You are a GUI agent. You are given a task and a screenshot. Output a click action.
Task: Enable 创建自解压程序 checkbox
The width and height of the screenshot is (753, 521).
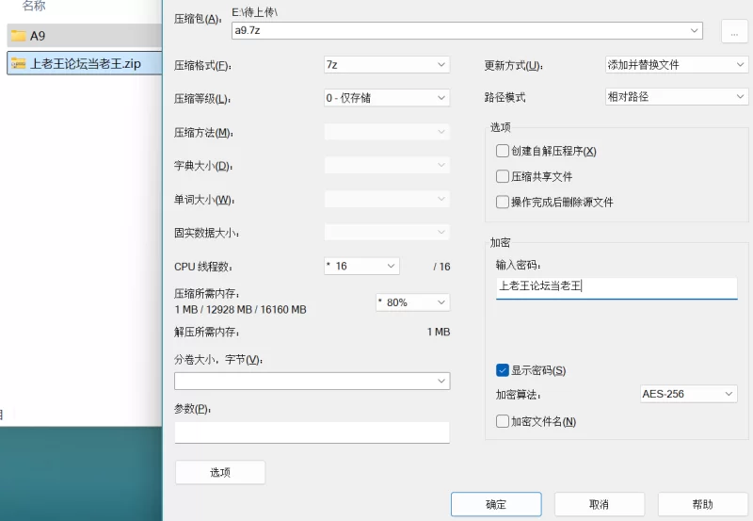503,151
